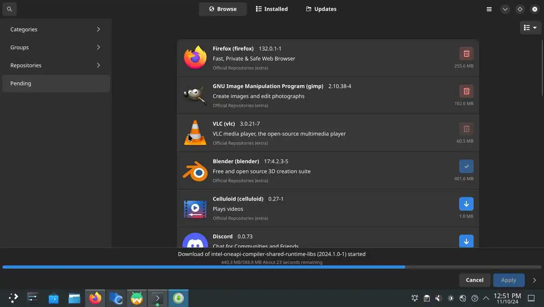
Task: Click the GIMP mascot icon
Action: click(x=195, y=95)
